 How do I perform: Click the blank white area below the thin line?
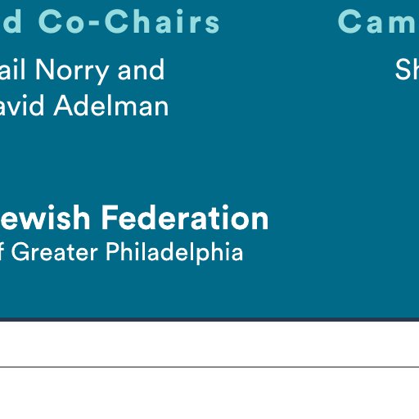coord(209,394)
